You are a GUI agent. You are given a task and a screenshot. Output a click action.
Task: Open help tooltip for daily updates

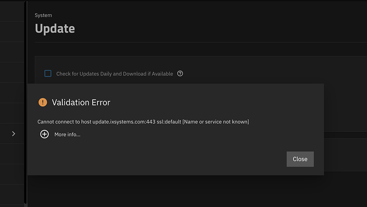[180, 73]
